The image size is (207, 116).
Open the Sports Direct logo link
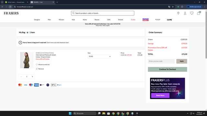[146, 20]
